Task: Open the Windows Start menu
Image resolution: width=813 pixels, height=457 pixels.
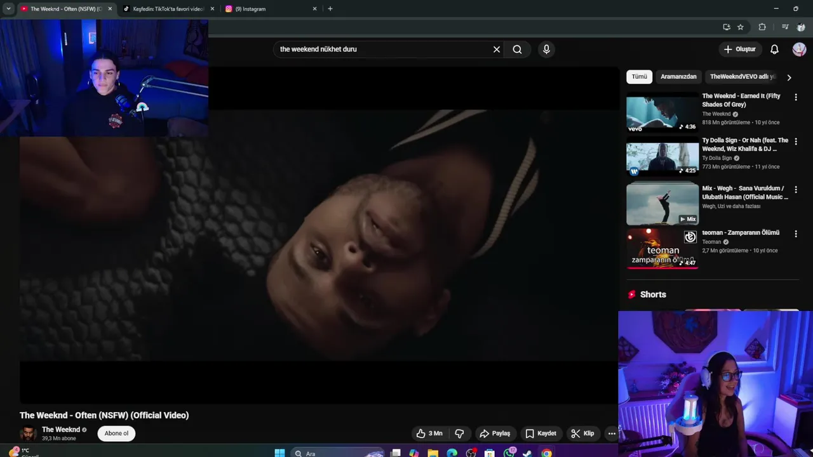Action: (279, 453)
